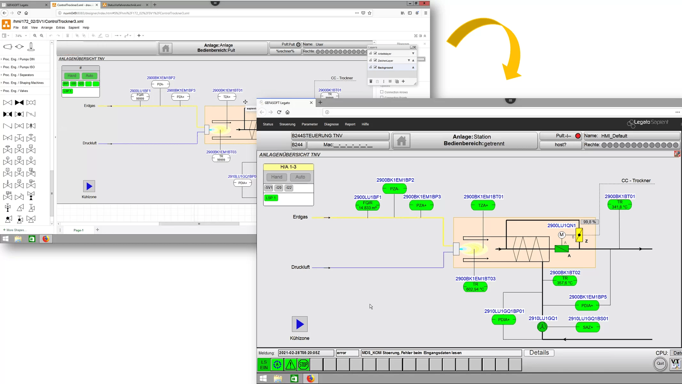Click the fullscreen icon in the designer toolbar
Image resolution: width=682 pixels, height=384 pixels.
coord(416,36)
